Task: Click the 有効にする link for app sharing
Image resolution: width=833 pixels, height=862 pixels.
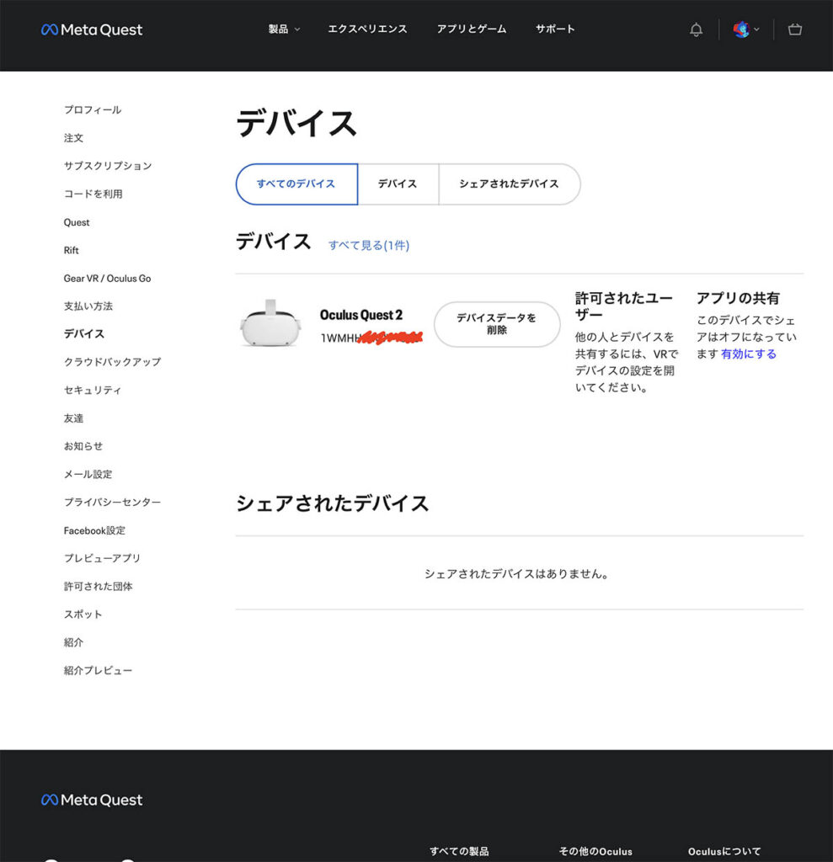Action: 749,354
